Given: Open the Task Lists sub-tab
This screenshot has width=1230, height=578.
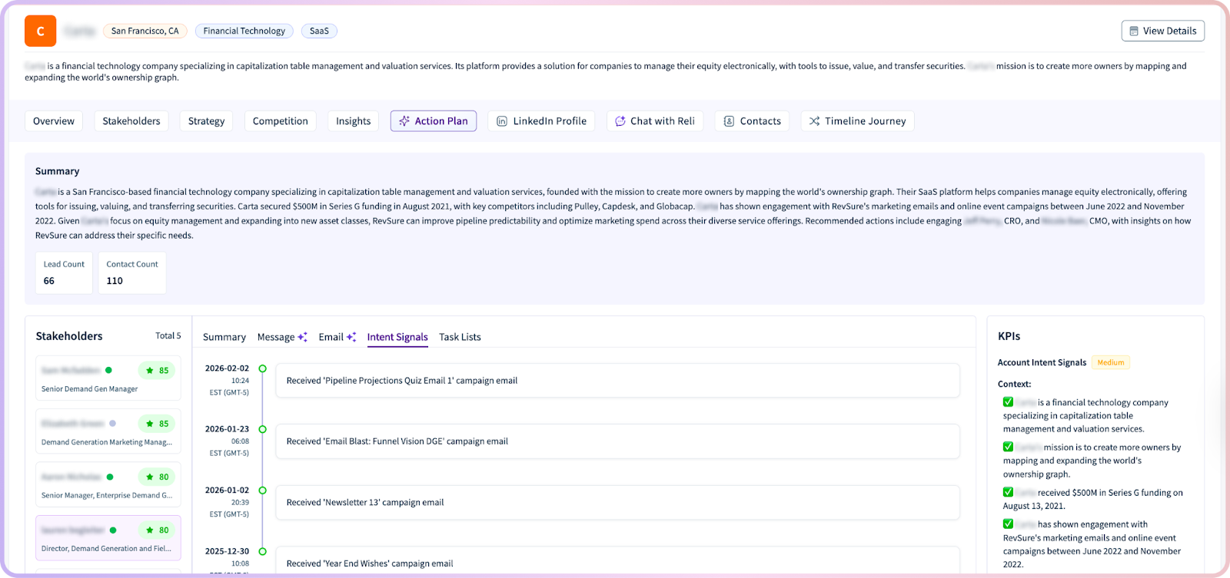Looking at the screenshot, I should pyautogui.click(x=460, y=337).
